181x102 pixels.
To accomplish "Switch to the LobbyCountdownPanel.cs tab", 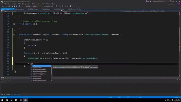I will [75, 9].
